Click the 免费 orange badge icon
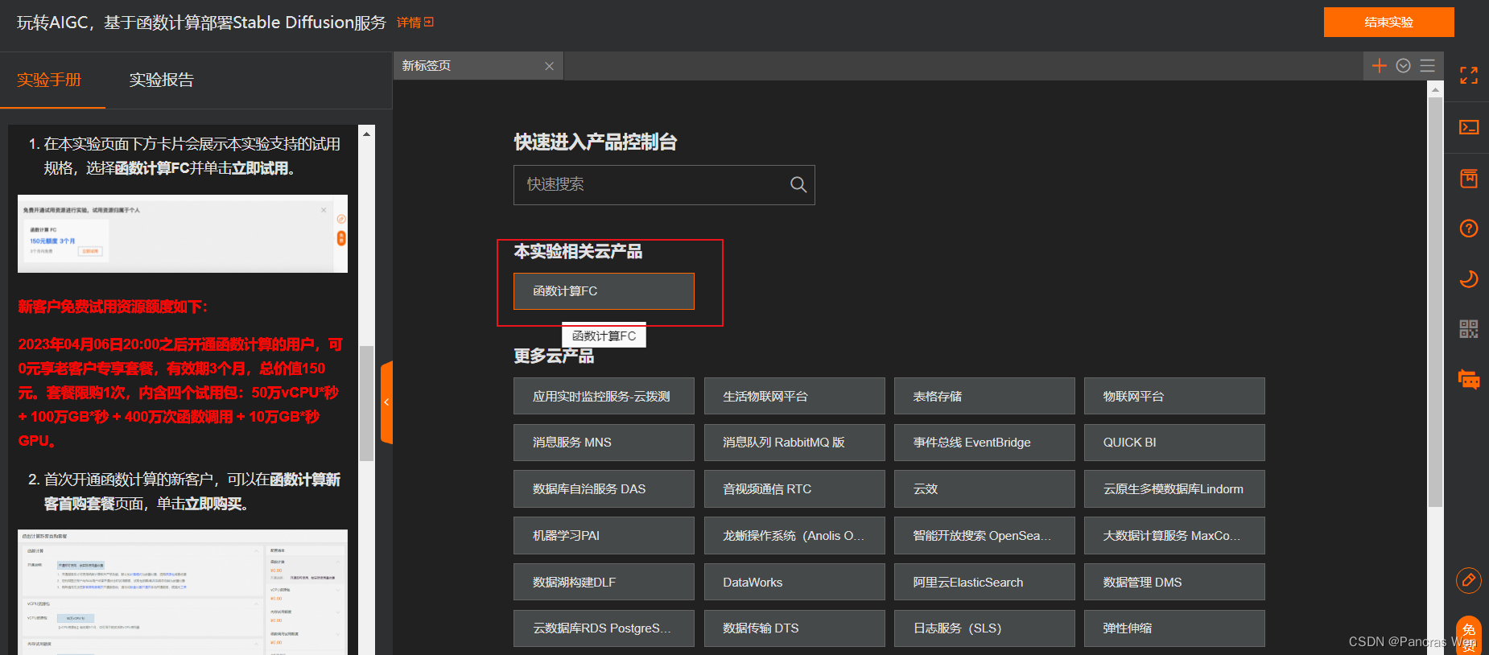Screen dimensions: 1489x655 coord(1469,636)
